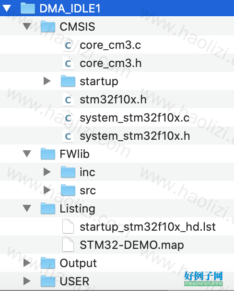Collapse the FWlib folder triangle
This screenshot has height=291, width=234.
click(27, 154)
